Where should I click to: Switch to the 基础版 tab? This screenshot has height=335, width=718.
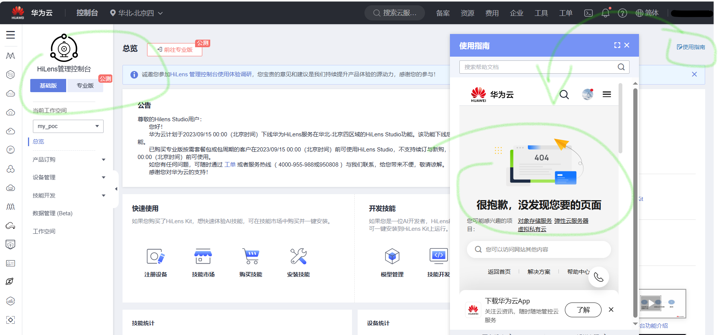pyautogui.click(x=48, y=86)
